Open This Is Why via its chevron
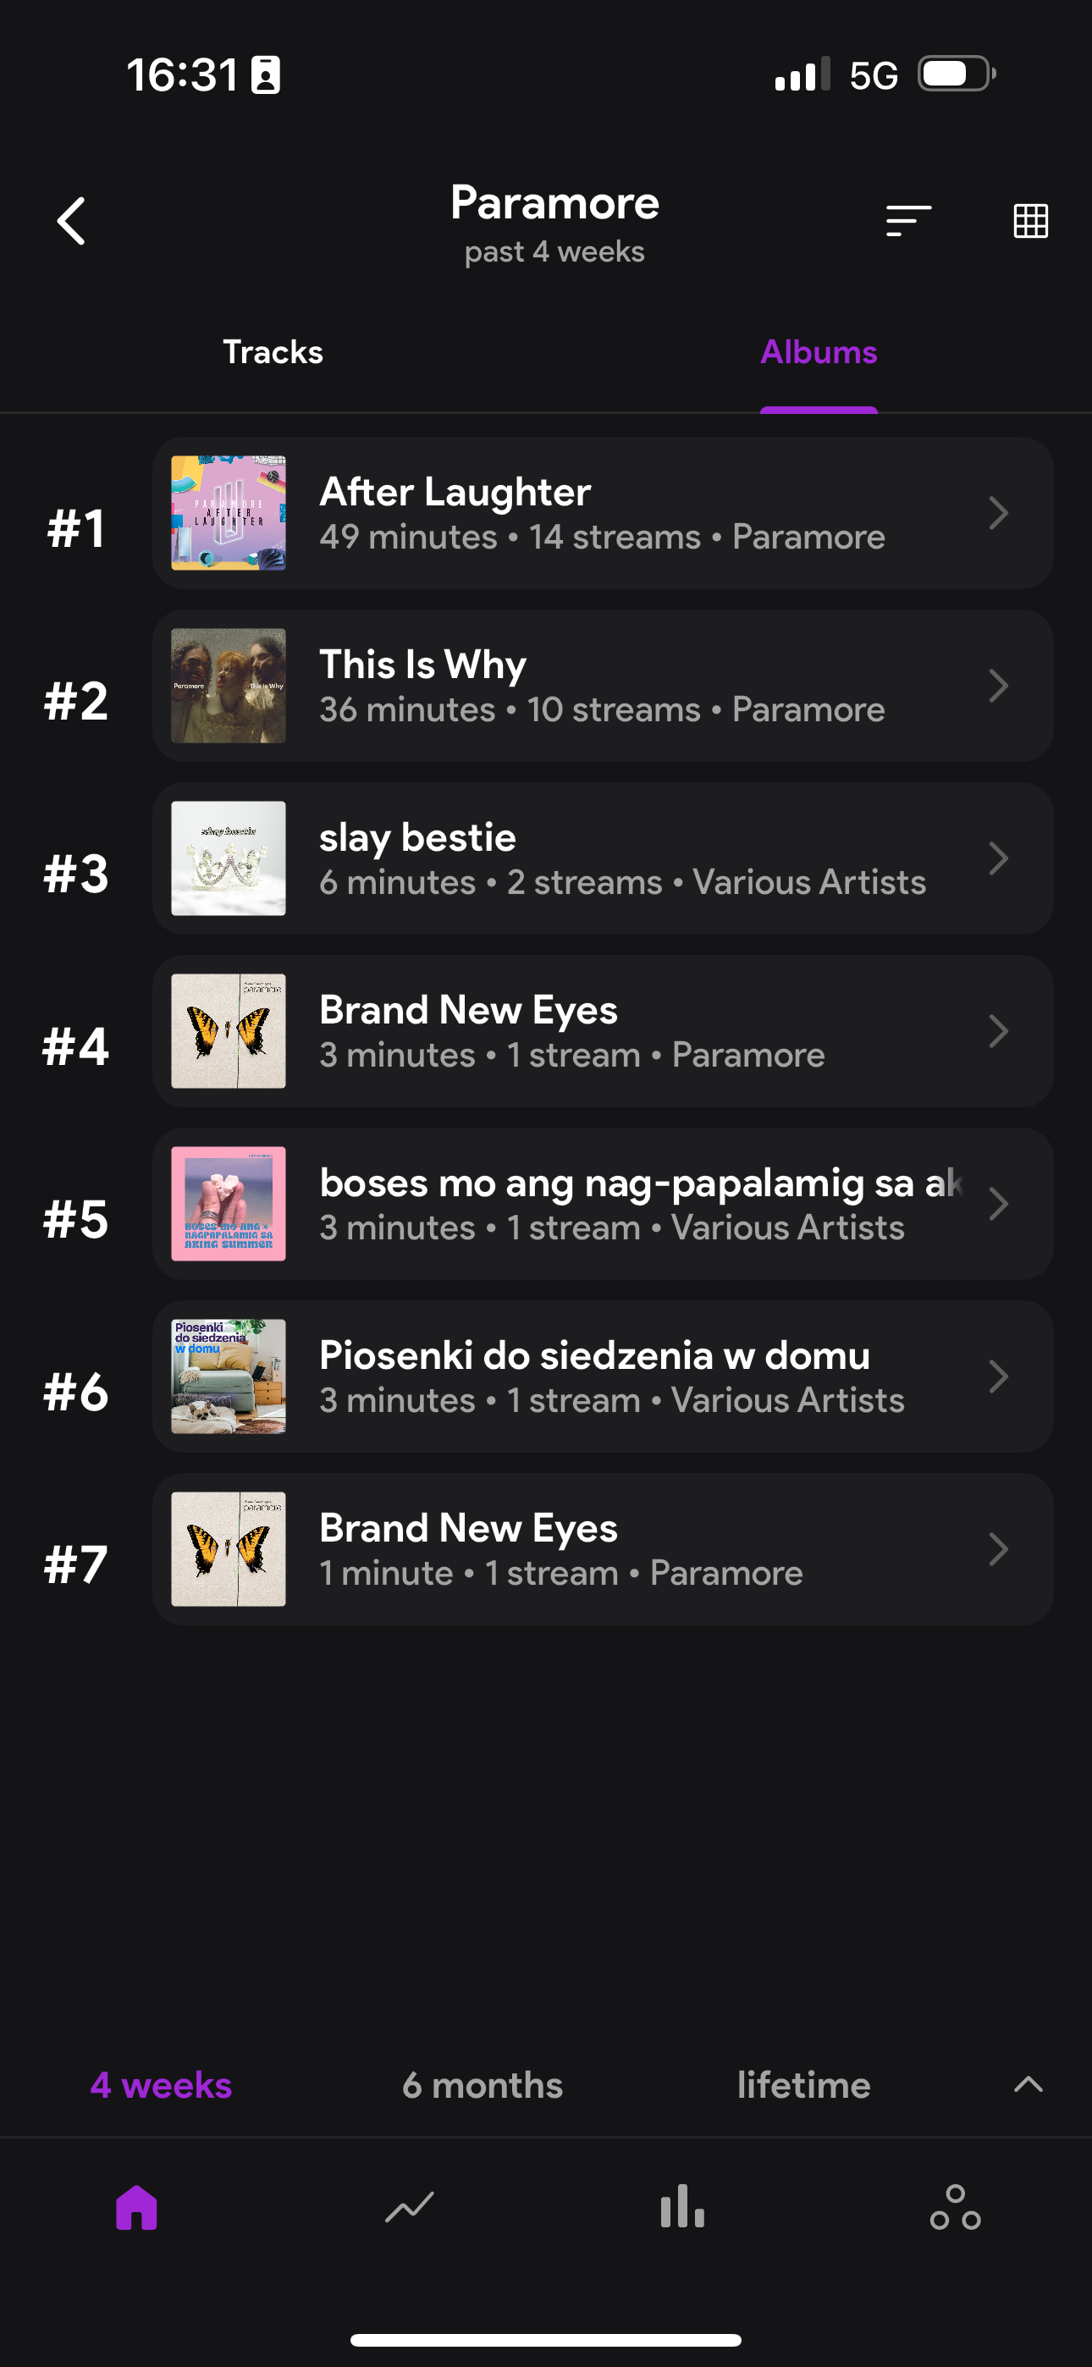 [x=998, y=686]
